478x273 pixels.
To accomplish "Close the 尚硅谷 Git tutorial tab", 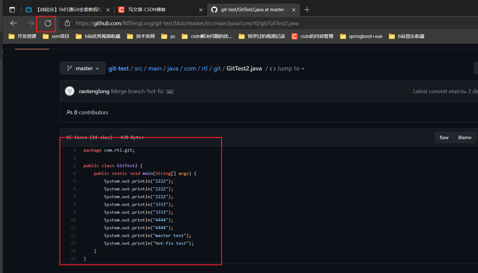I will pyautogui.click(x=108, y=10).
